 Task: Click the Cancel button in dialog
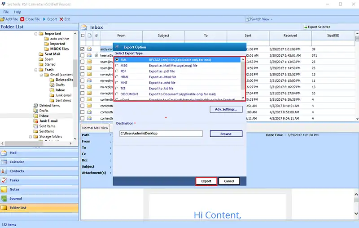229,181
